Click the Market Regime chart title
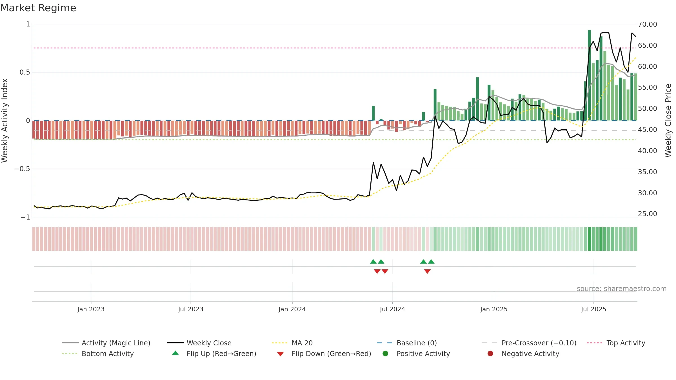676x380 pixels. tap(38, 8)
